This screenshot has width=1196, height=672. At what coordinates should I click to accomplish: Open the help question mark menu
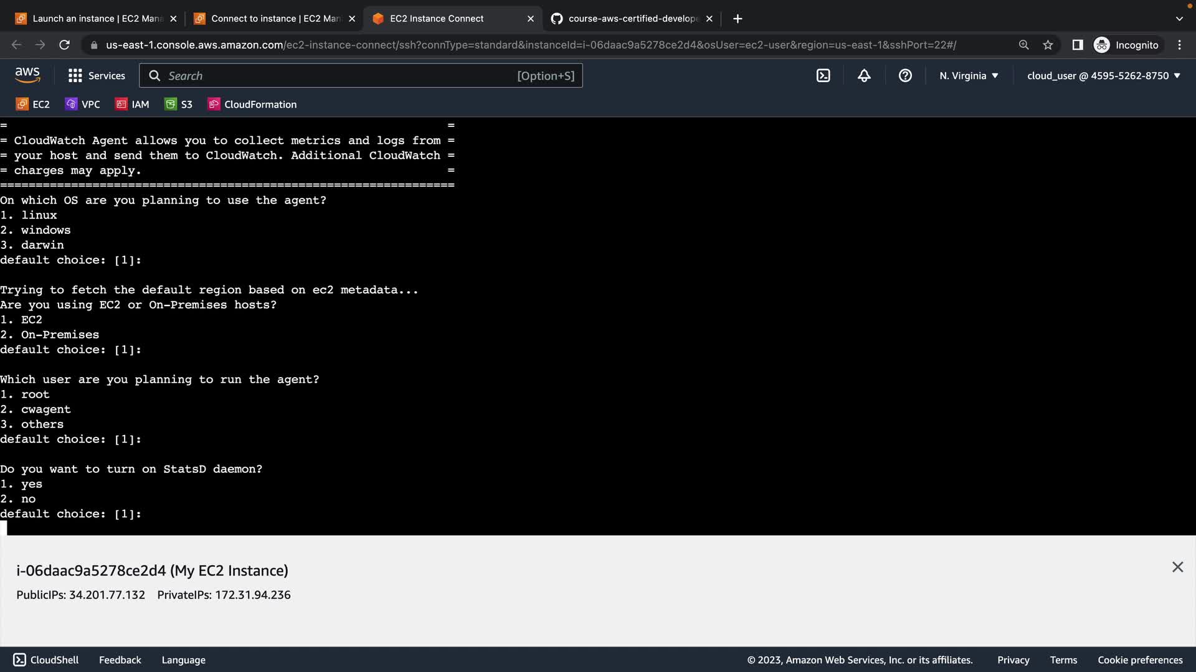click(x=905, y=76)
